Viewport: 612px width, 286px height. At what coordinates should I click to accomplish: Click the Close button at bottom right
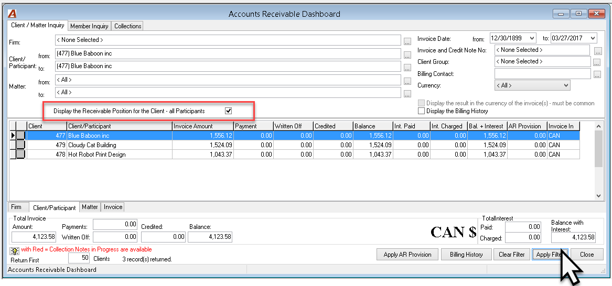(x=587, y=255)
